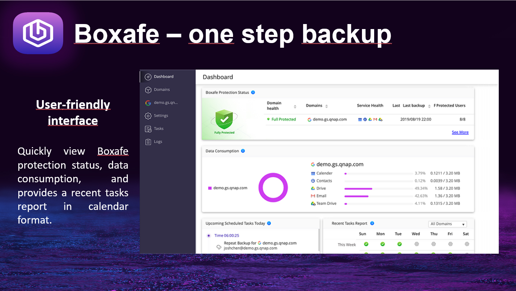Click the 1.58 / 3.20 MB value
The image size is (516, 291).
coord(447,188)
